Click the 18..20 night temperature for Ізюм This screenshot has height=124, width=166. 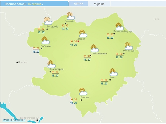click(x=104, y=84)
